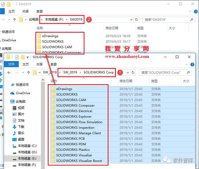Sort by 大小 column in SOLIDWORKS Corp window
This screenshot has height=169, width=199.
(186, 81)
